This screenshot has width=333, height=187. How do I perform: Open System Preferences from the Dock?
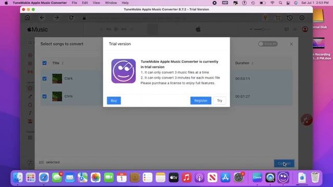click(238, 177)
